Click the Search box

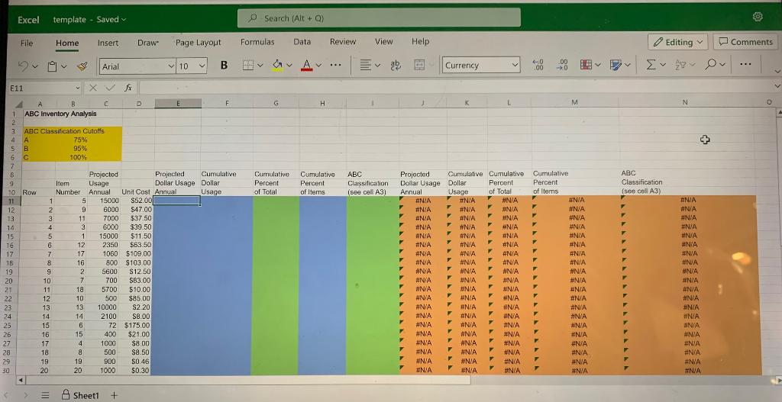click(x=379, y=18)
